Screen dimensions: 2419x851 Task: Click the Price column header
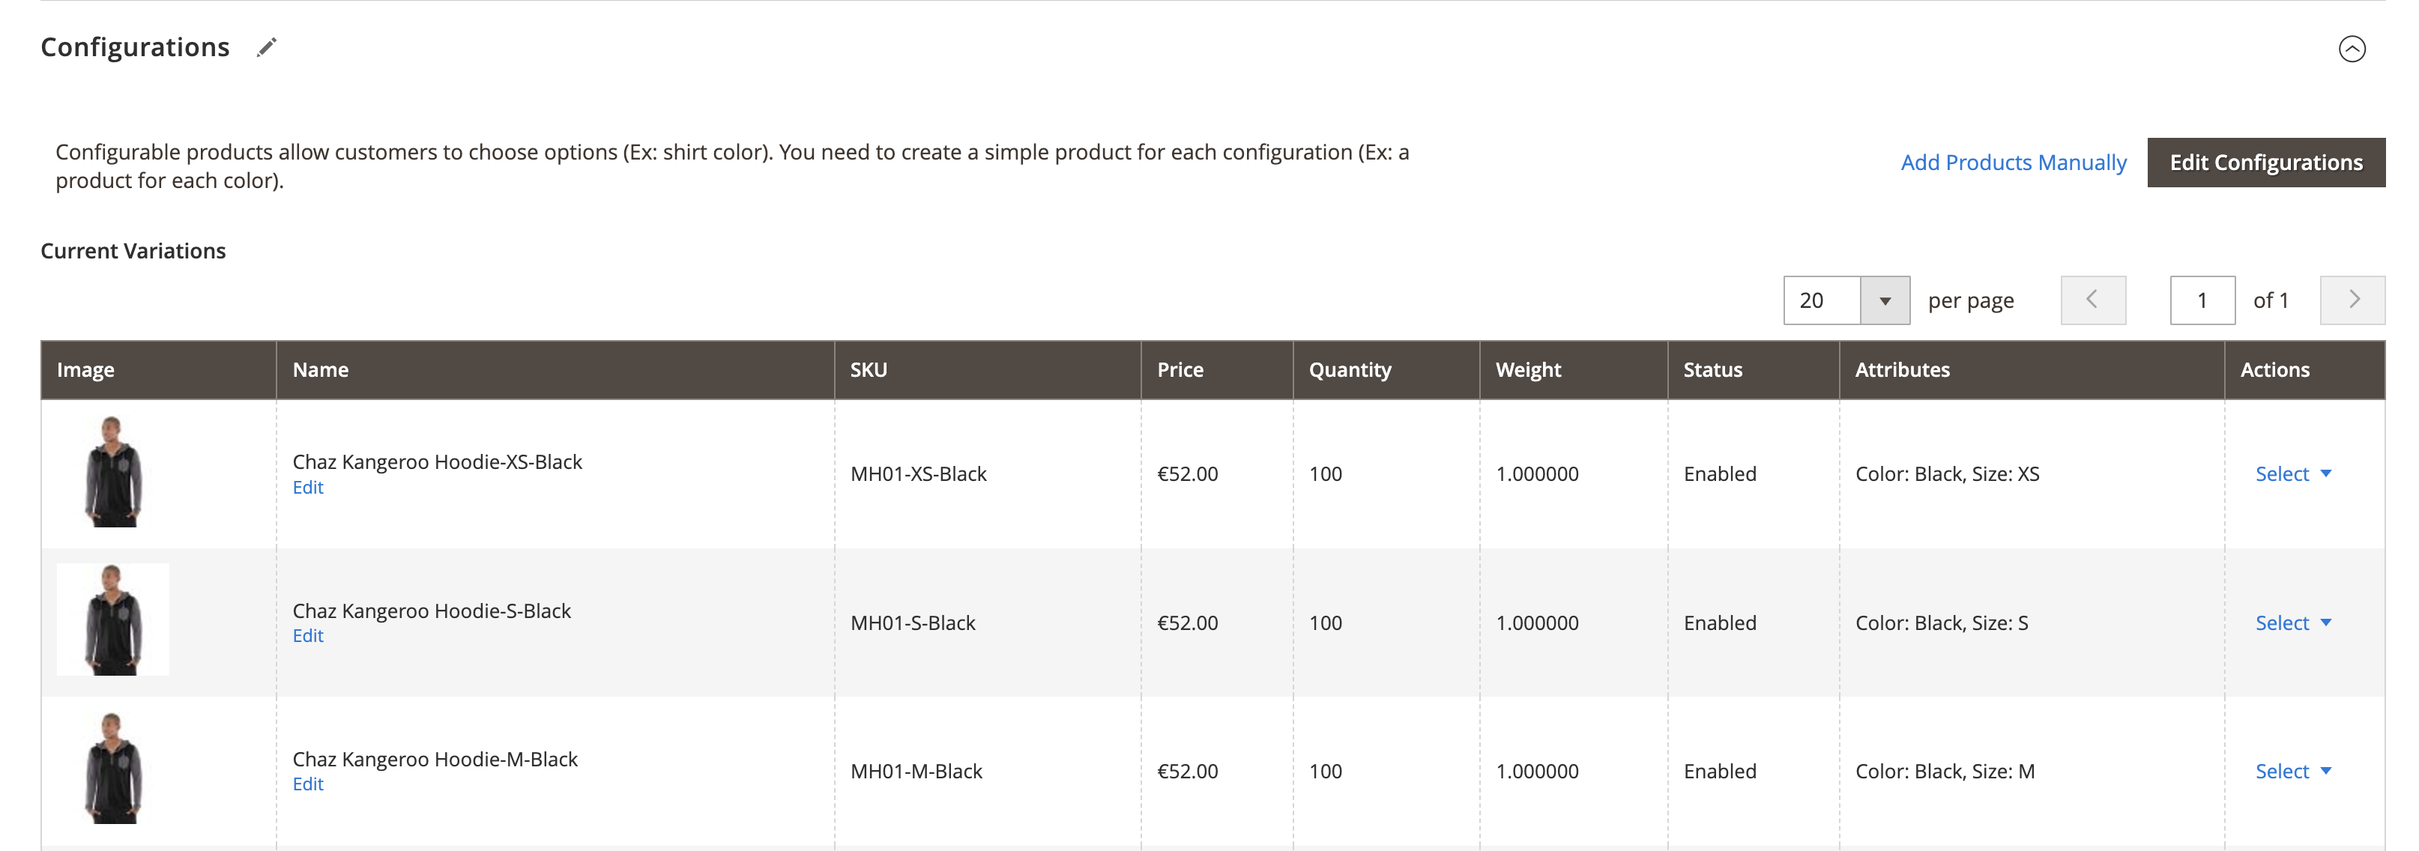click(1180, 371)
